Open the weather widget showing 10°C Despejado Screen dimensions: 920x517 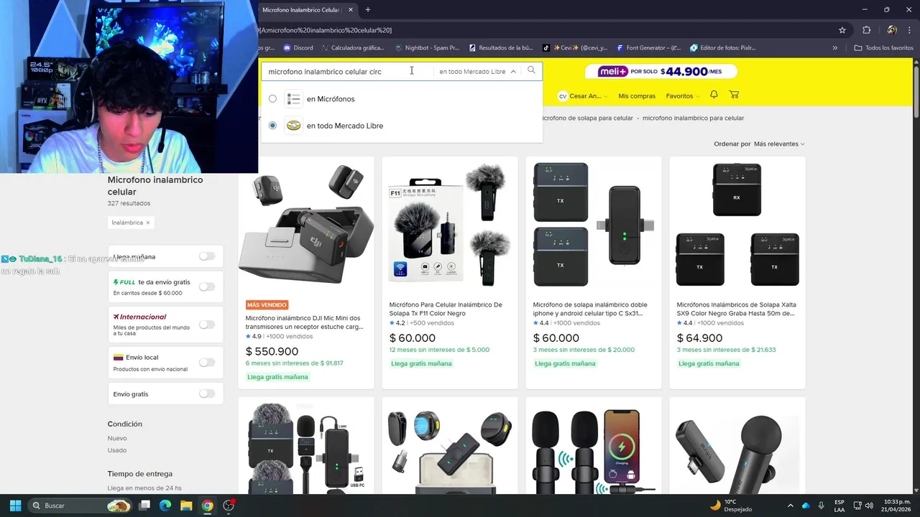point(730,506)
